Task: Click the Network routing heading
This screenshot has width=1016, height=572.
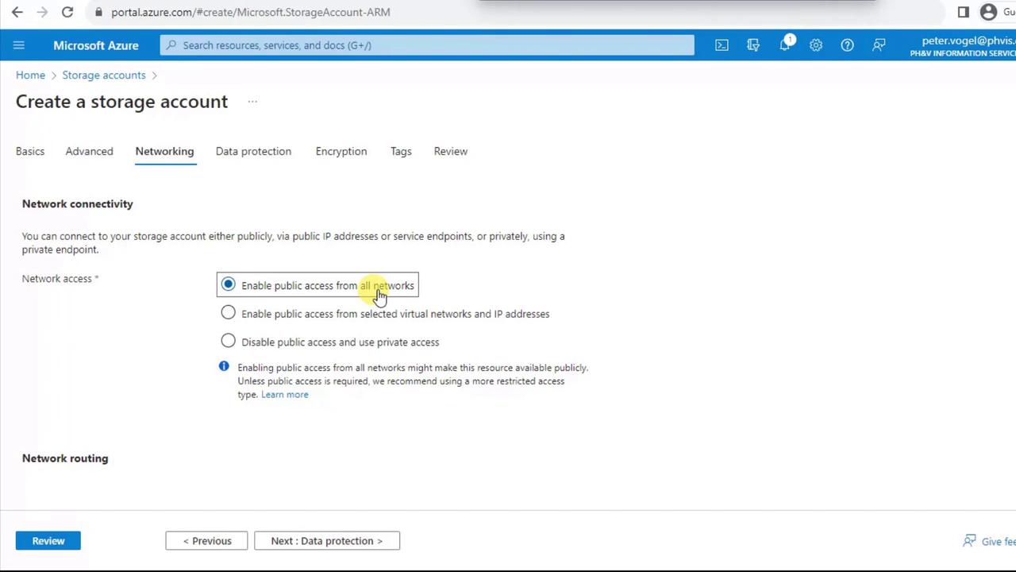Action: pyautogui.click(x=65, y=458)
